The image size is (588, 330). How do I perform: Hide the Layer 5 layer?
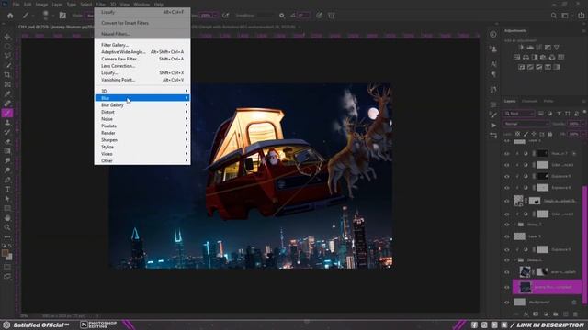coord(507,236)
